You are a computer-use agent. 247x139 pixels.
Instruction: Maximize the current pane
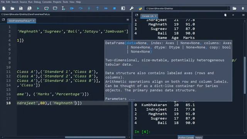pyautogui.click(x=123, y=8)
